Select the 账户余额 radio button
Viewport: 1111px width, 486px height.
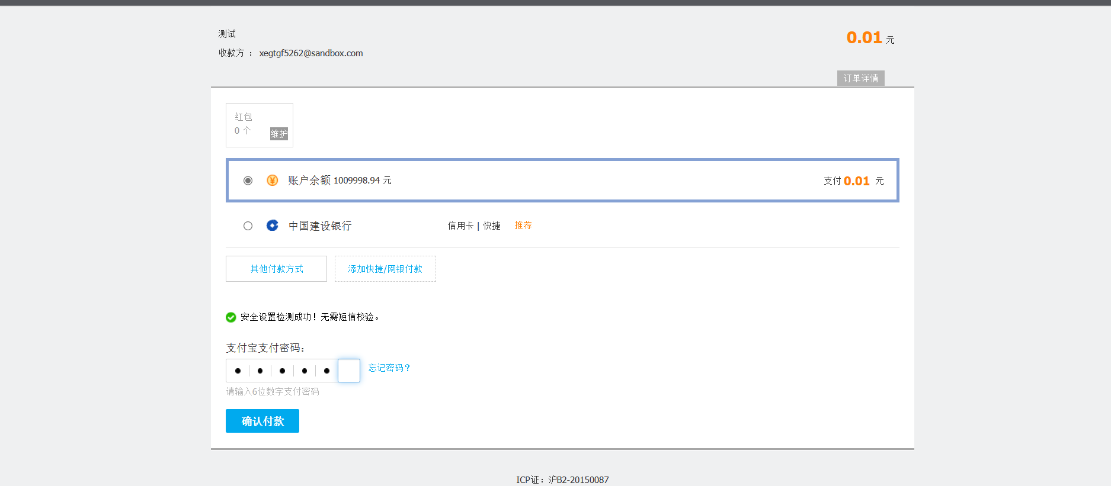pyautogui.click(x=248, y=181)
